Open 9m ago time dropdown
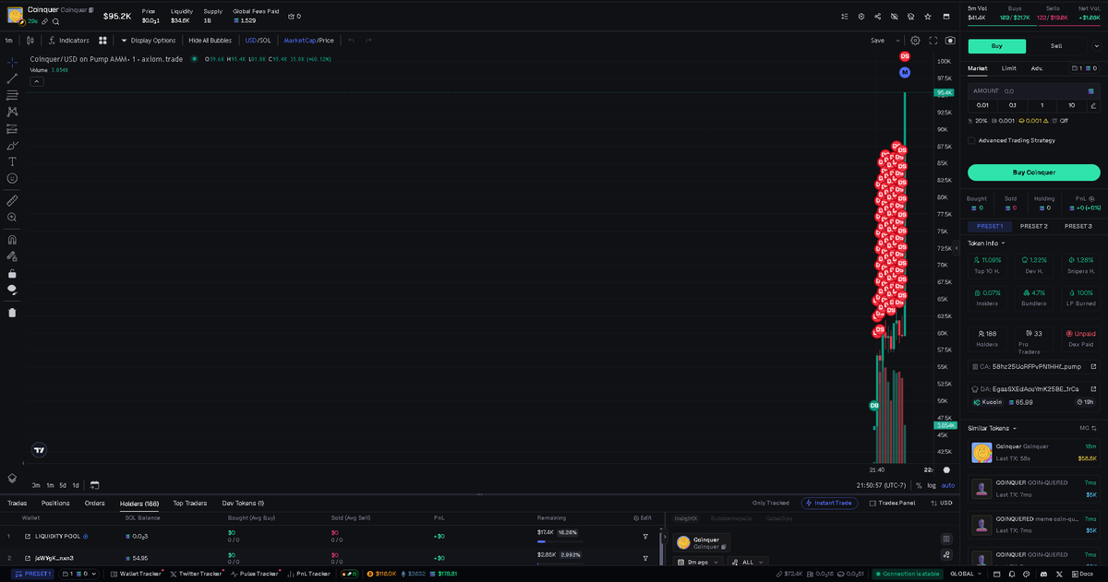 tap(701, 562)
